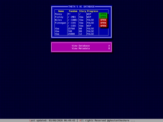Click the shortcut letter 'B' in the menu

(x=109, y=48)
